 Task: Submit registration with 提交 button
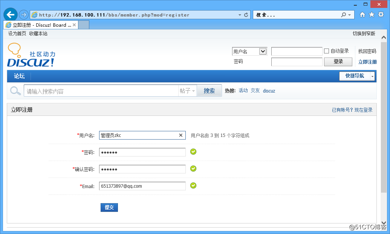(x=109, y=207)
